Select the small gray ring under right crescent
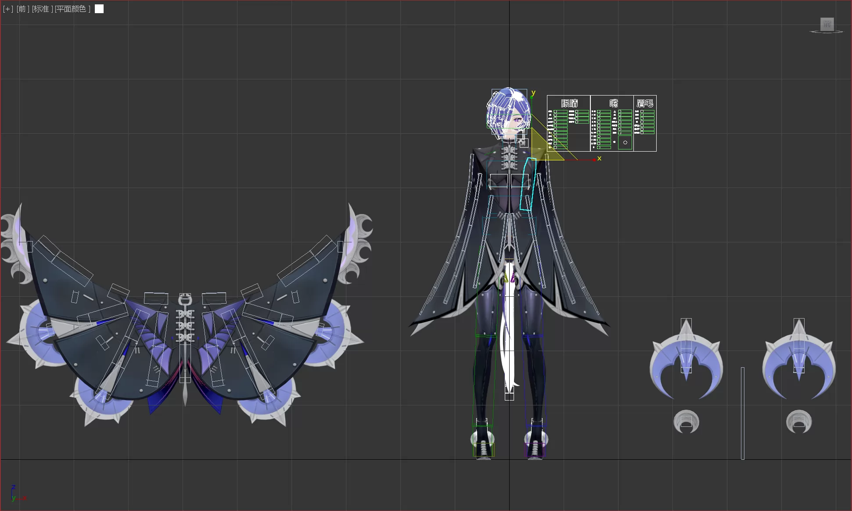Viewport: 852px width, 511px height. (799, 422)
